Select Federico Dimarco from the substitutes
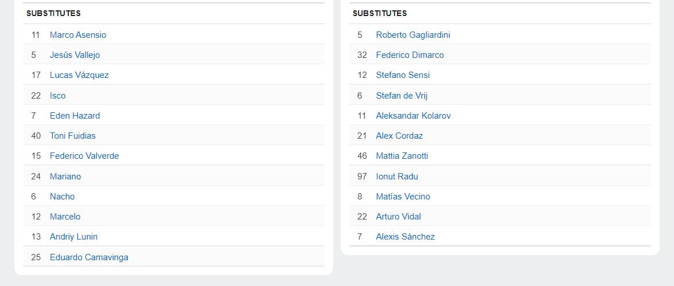The image size is (674, 286). tap(410, 55)
